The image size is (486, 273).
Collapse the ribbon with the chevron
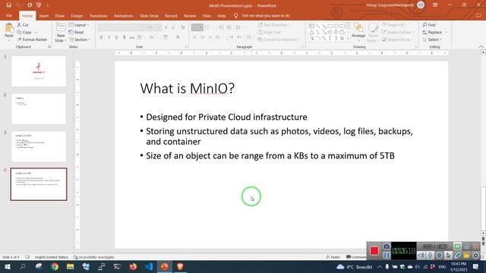(481, 46)
